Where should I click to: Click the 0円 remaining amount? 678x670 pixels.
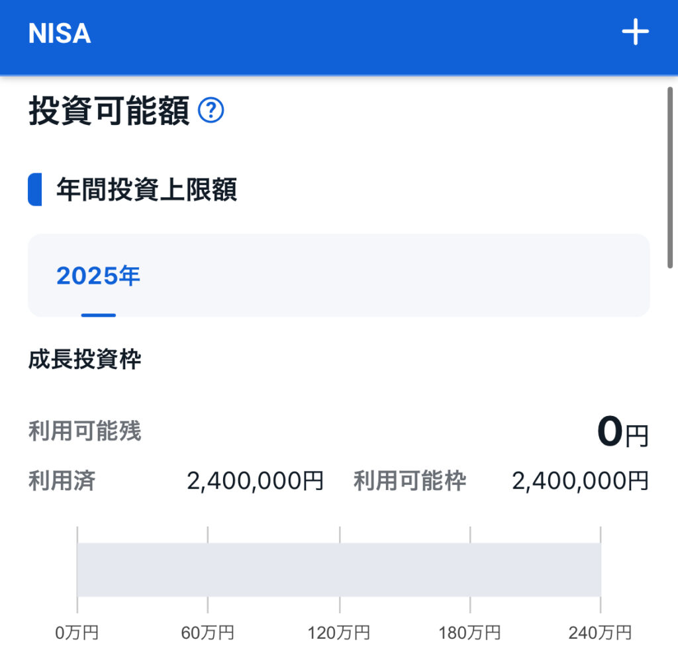click(622, 433)
